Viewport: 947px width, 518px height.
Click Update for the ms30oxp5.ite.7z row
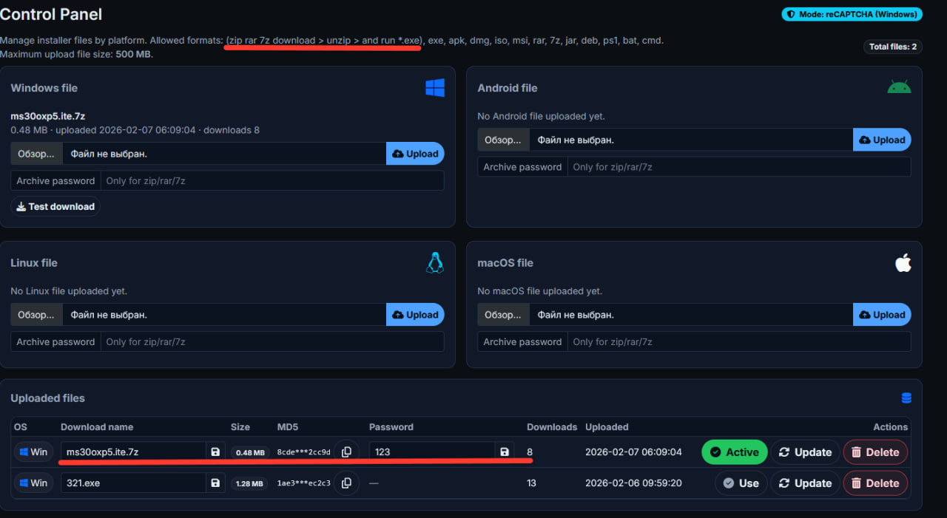pos(805,452)
